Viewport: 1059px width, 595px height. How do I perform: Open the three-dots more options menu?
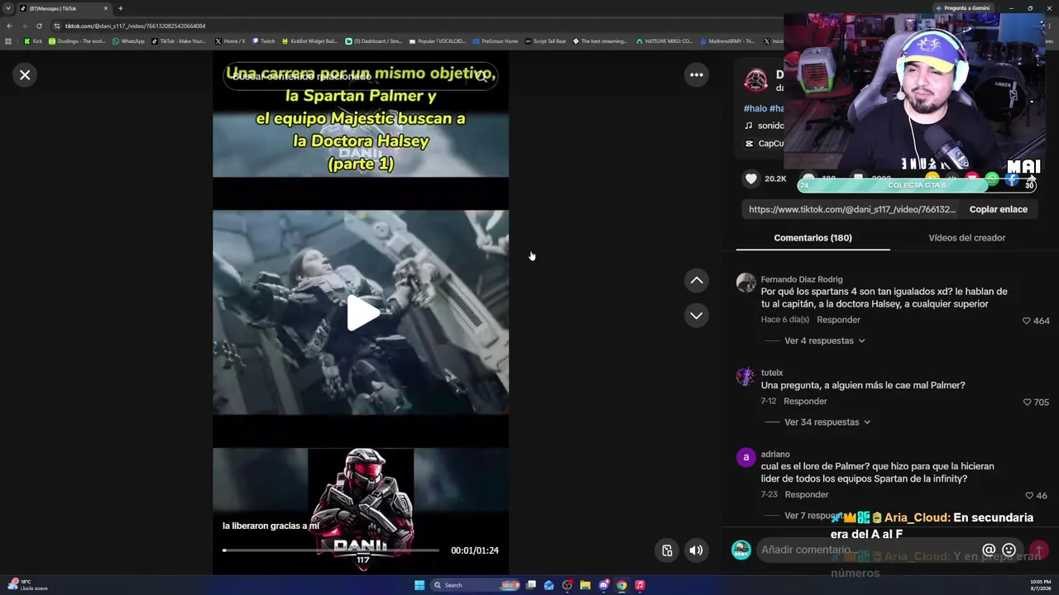click(x=697, y=75)
